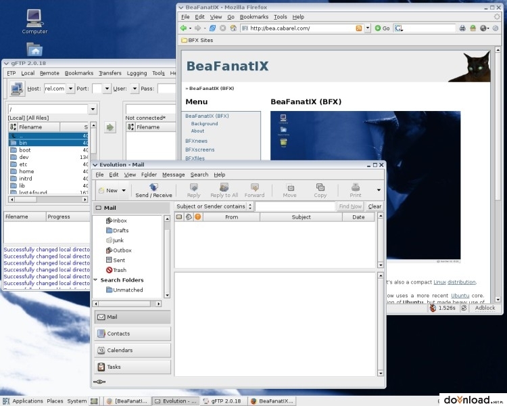The width and height of the screenshot is (507, 406).
Task: Open the New button dropdown arrow in Evolution
Action: coord(124,190)
